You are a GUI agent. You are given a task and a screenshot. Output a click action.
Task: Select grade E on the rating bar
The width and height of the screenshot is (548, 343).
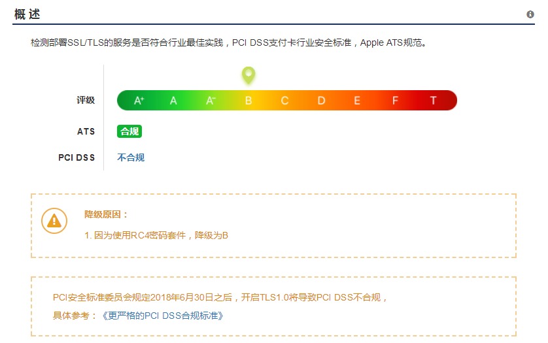(x=357, y=101)
